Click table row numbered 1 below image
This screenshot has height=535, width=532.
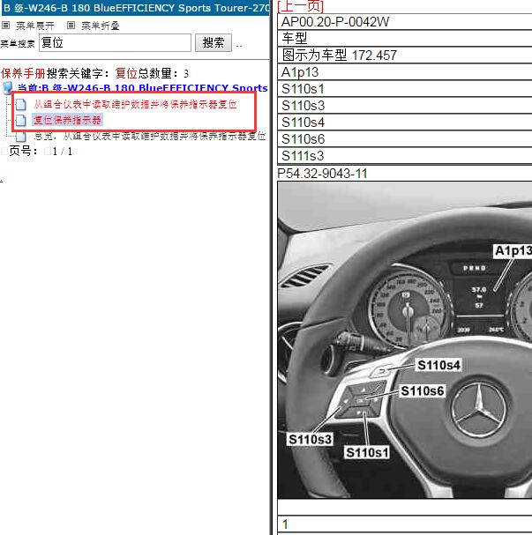pyautogui.click(x=405, y=524)
